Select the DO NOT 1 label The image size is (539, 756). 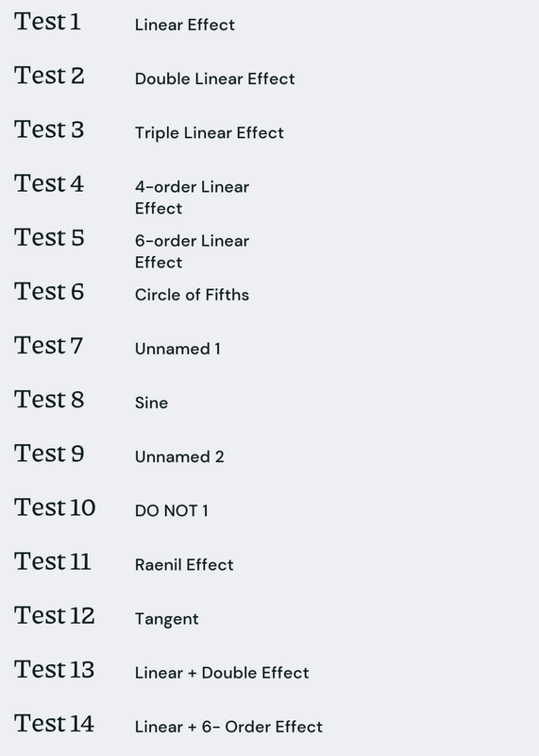tap(172, 510)
